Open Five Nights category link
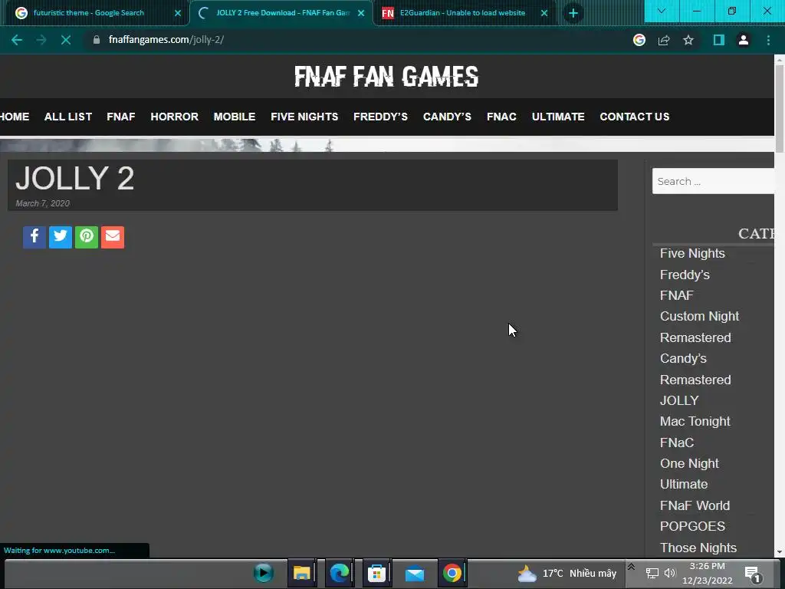This screenshot has height=589, width=785. 692,253
